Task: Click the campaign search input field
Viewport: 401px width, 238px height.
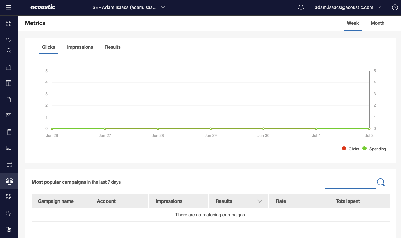Action: 350,184
